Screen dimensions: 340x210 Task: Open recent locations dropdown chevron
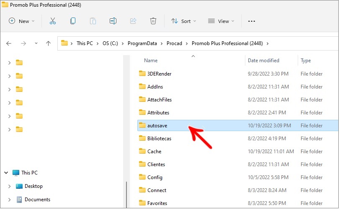[x=36, y=43]
